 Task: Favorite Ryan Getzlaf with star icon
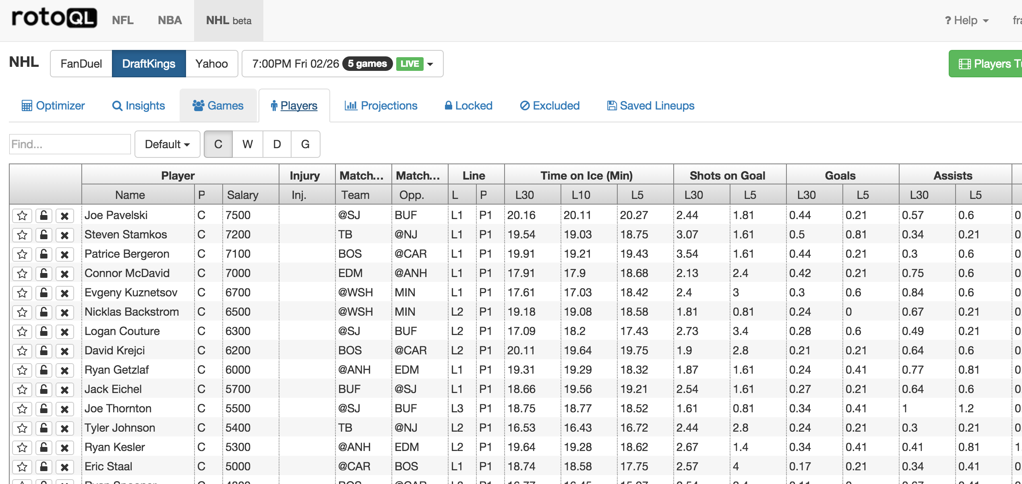point(22,370)
